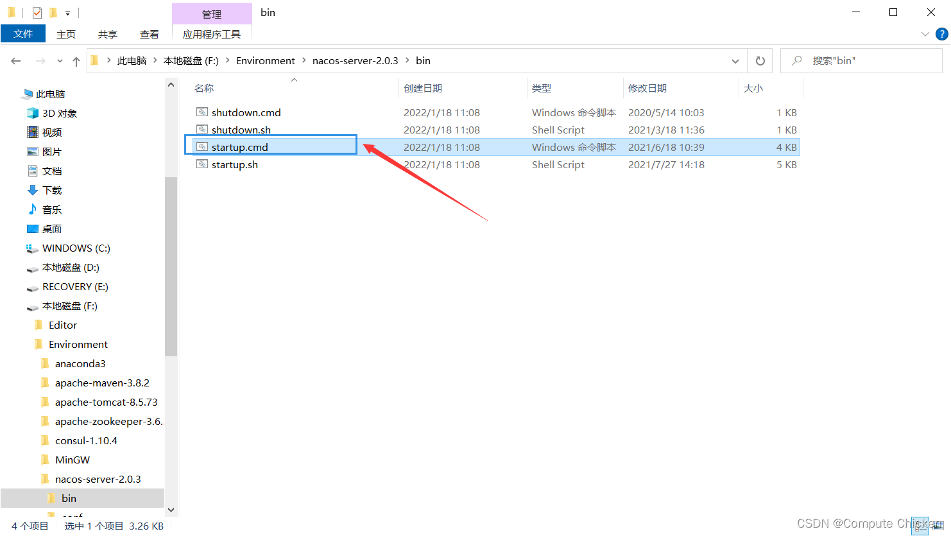This screenshot has height=536, width=951.
Task: Select the WINDOWS (C:) drive icon
Action: [32, 248]
